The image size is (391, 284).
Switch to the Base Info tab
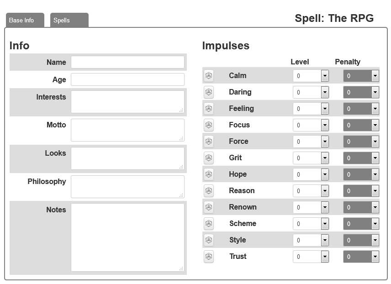[x=25, y=20]
